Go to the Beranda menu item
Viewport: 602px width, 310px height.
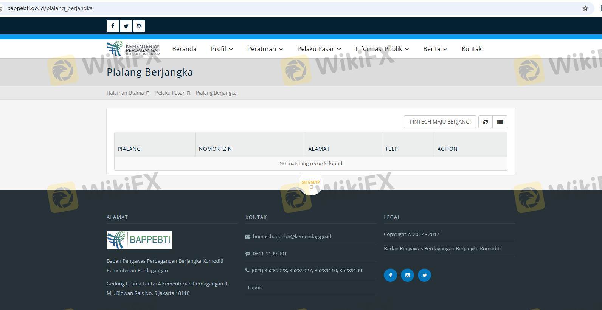point(184,49)
